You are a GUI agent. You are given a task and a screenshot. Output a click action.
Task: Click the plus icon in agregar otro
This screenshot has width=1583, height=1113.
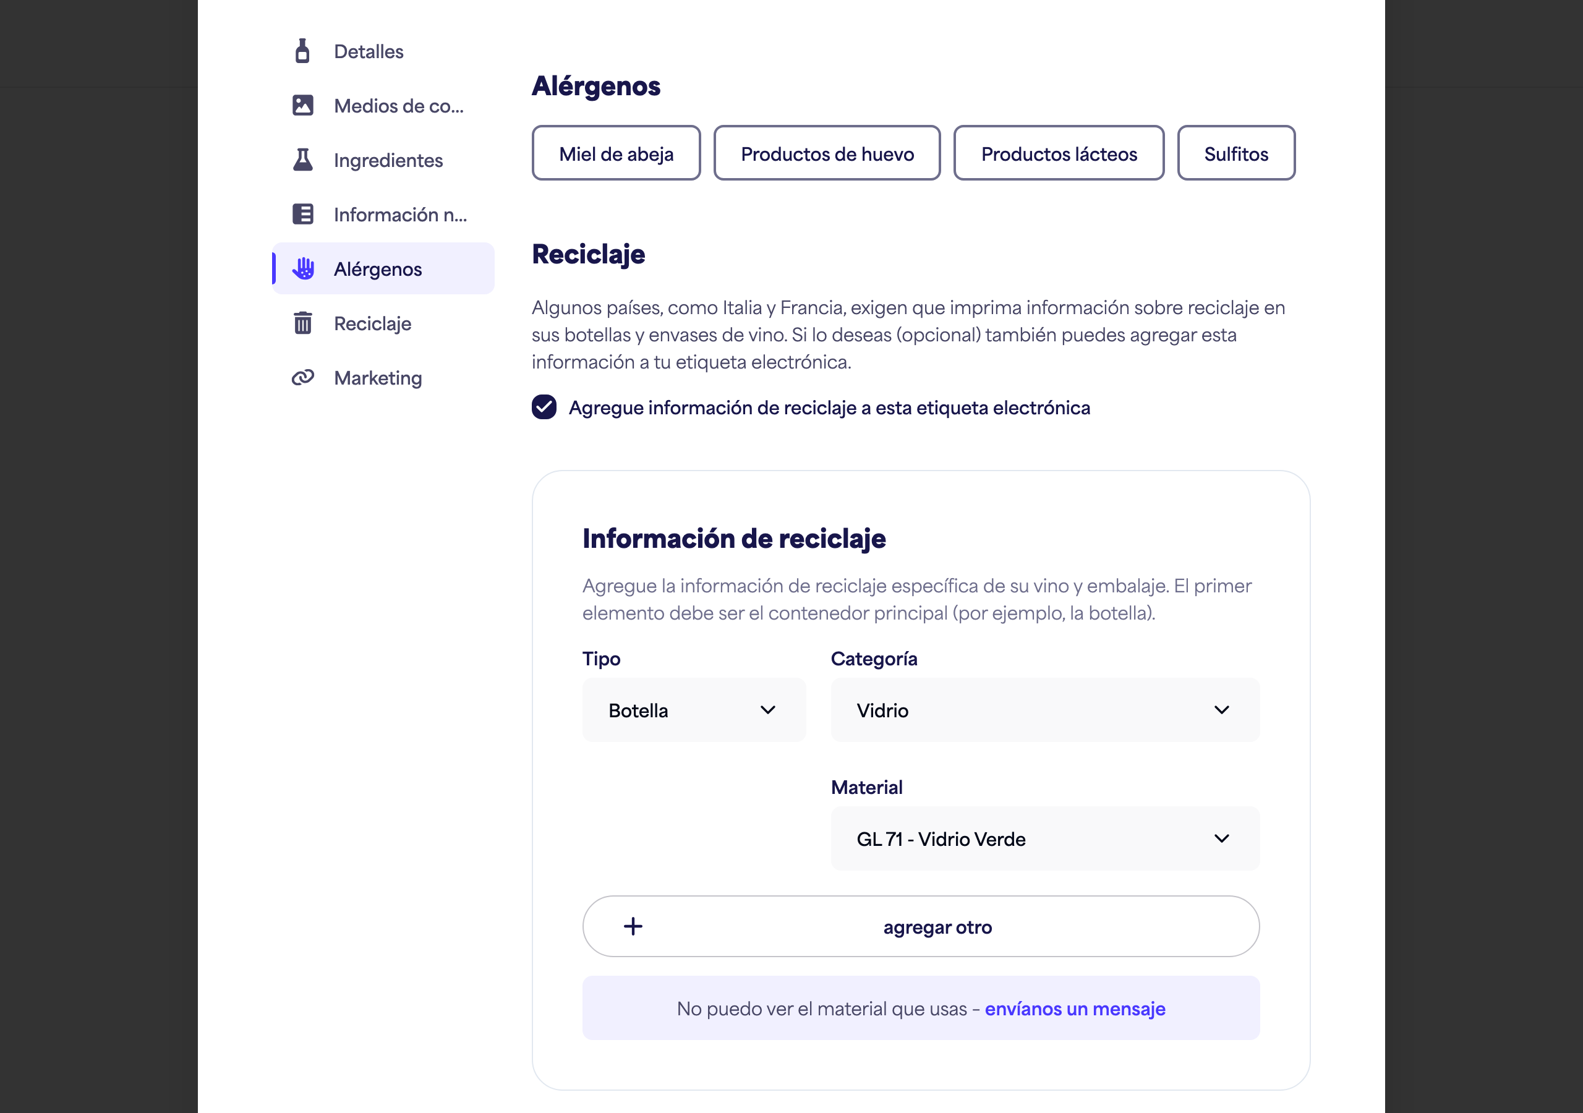pyautogui.click(x=633, y=926)
